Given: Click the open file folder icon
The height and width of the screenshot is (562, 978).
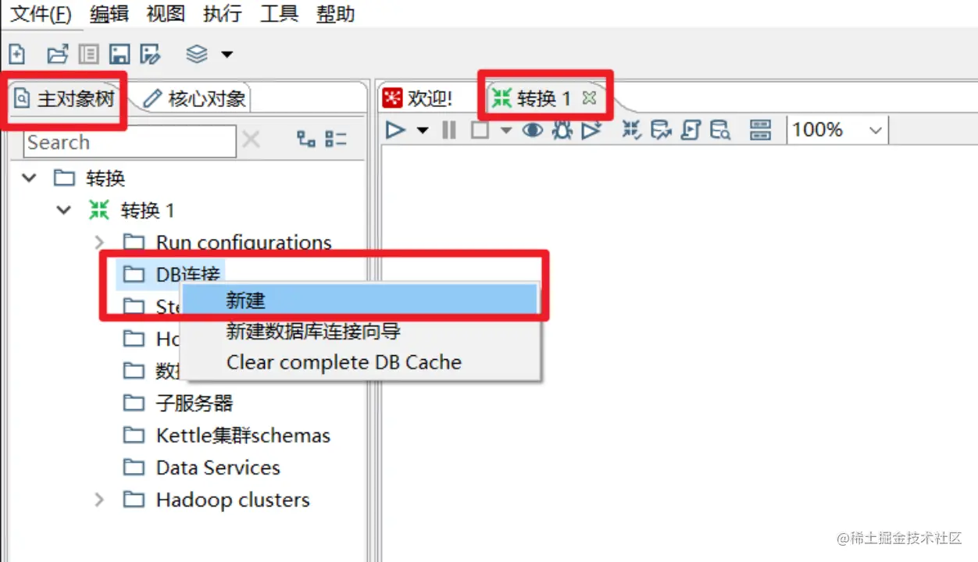Looking at the screenshot, I should pyautogui.click(x=57, y=54).
